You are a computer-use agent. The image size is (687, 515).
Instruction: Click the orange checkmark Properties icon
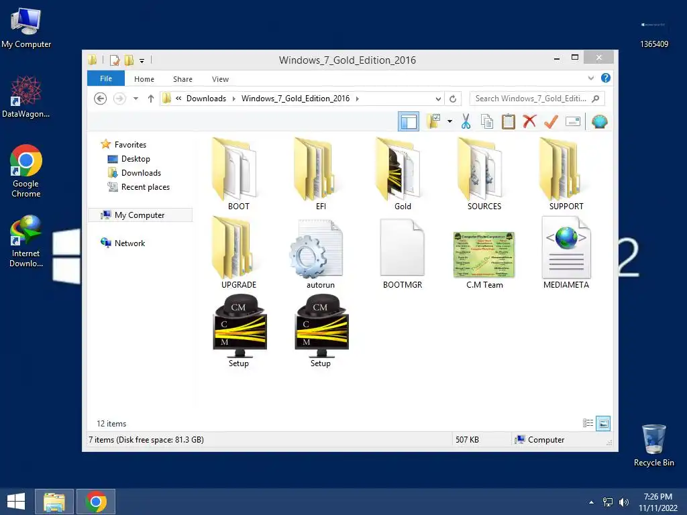point(551,121)
